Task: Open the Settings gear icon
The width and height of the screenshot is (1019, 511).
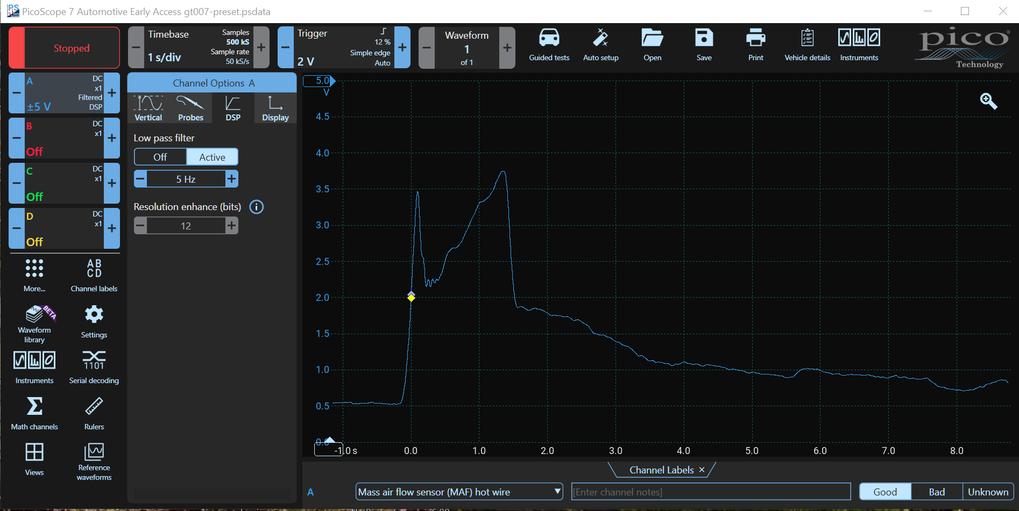Action: [94, 321]
